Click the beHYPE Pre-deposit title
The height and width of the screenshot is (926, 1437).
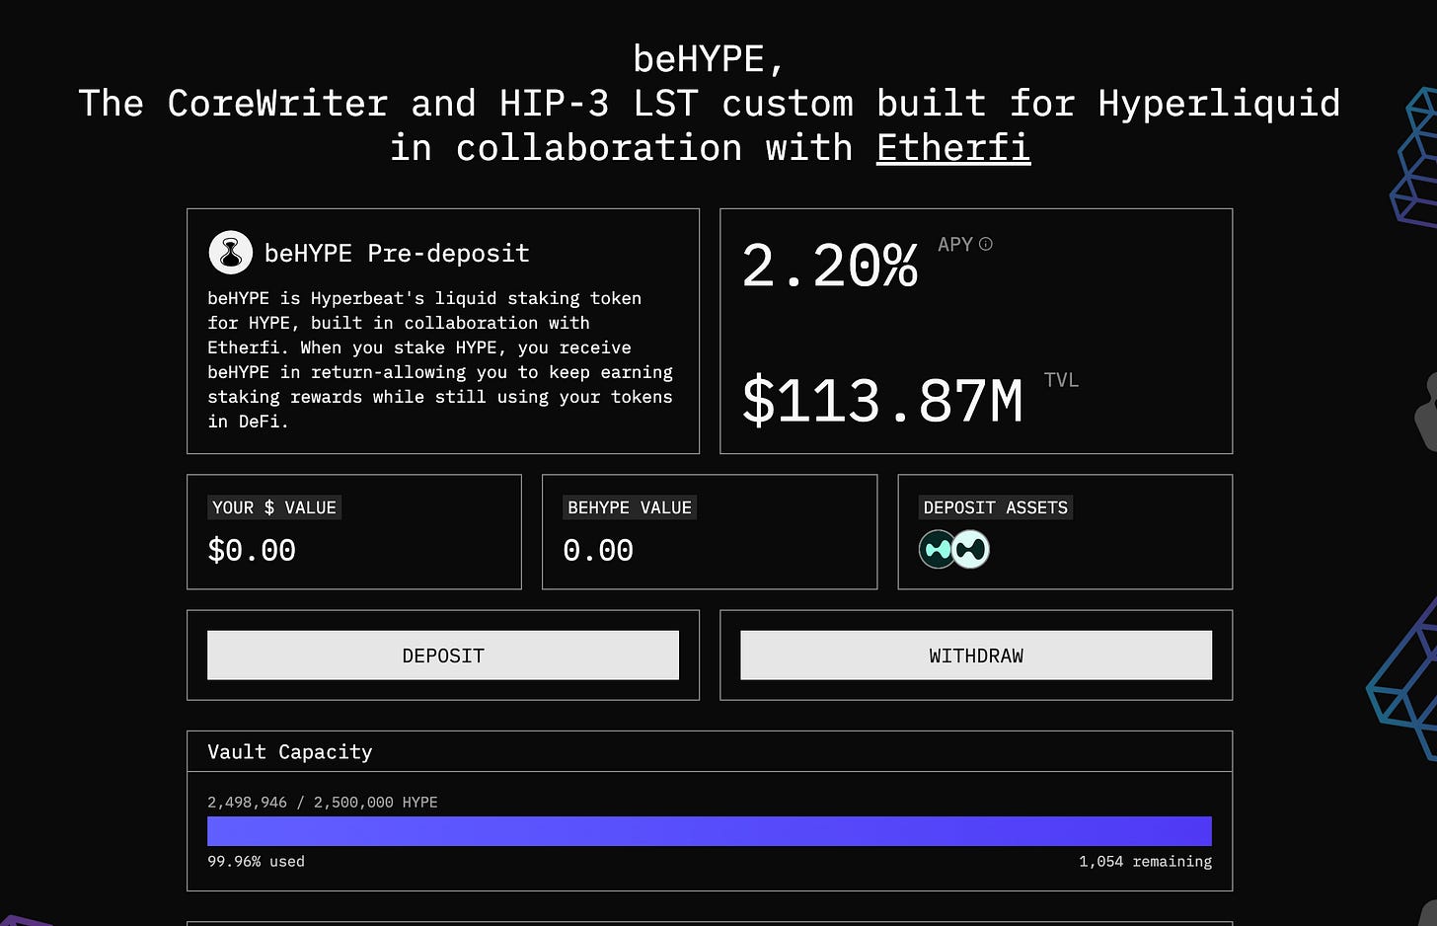[397, 254]
